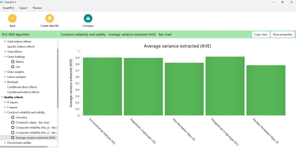Click the Create data file icon
The image size is (296, 148).
(50, 18)
